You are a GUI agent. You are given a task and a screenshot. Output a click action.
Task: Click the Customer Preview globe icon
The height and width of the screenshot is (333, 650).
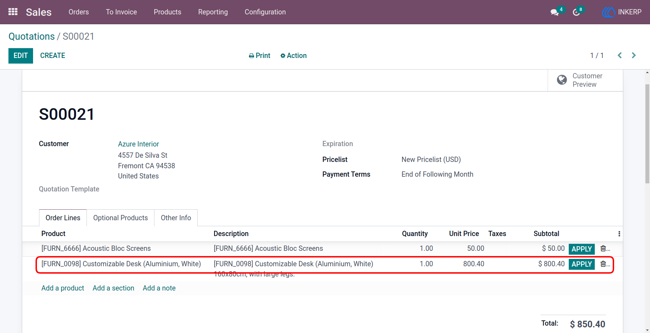pyautogui.click(x=562, y=80)
